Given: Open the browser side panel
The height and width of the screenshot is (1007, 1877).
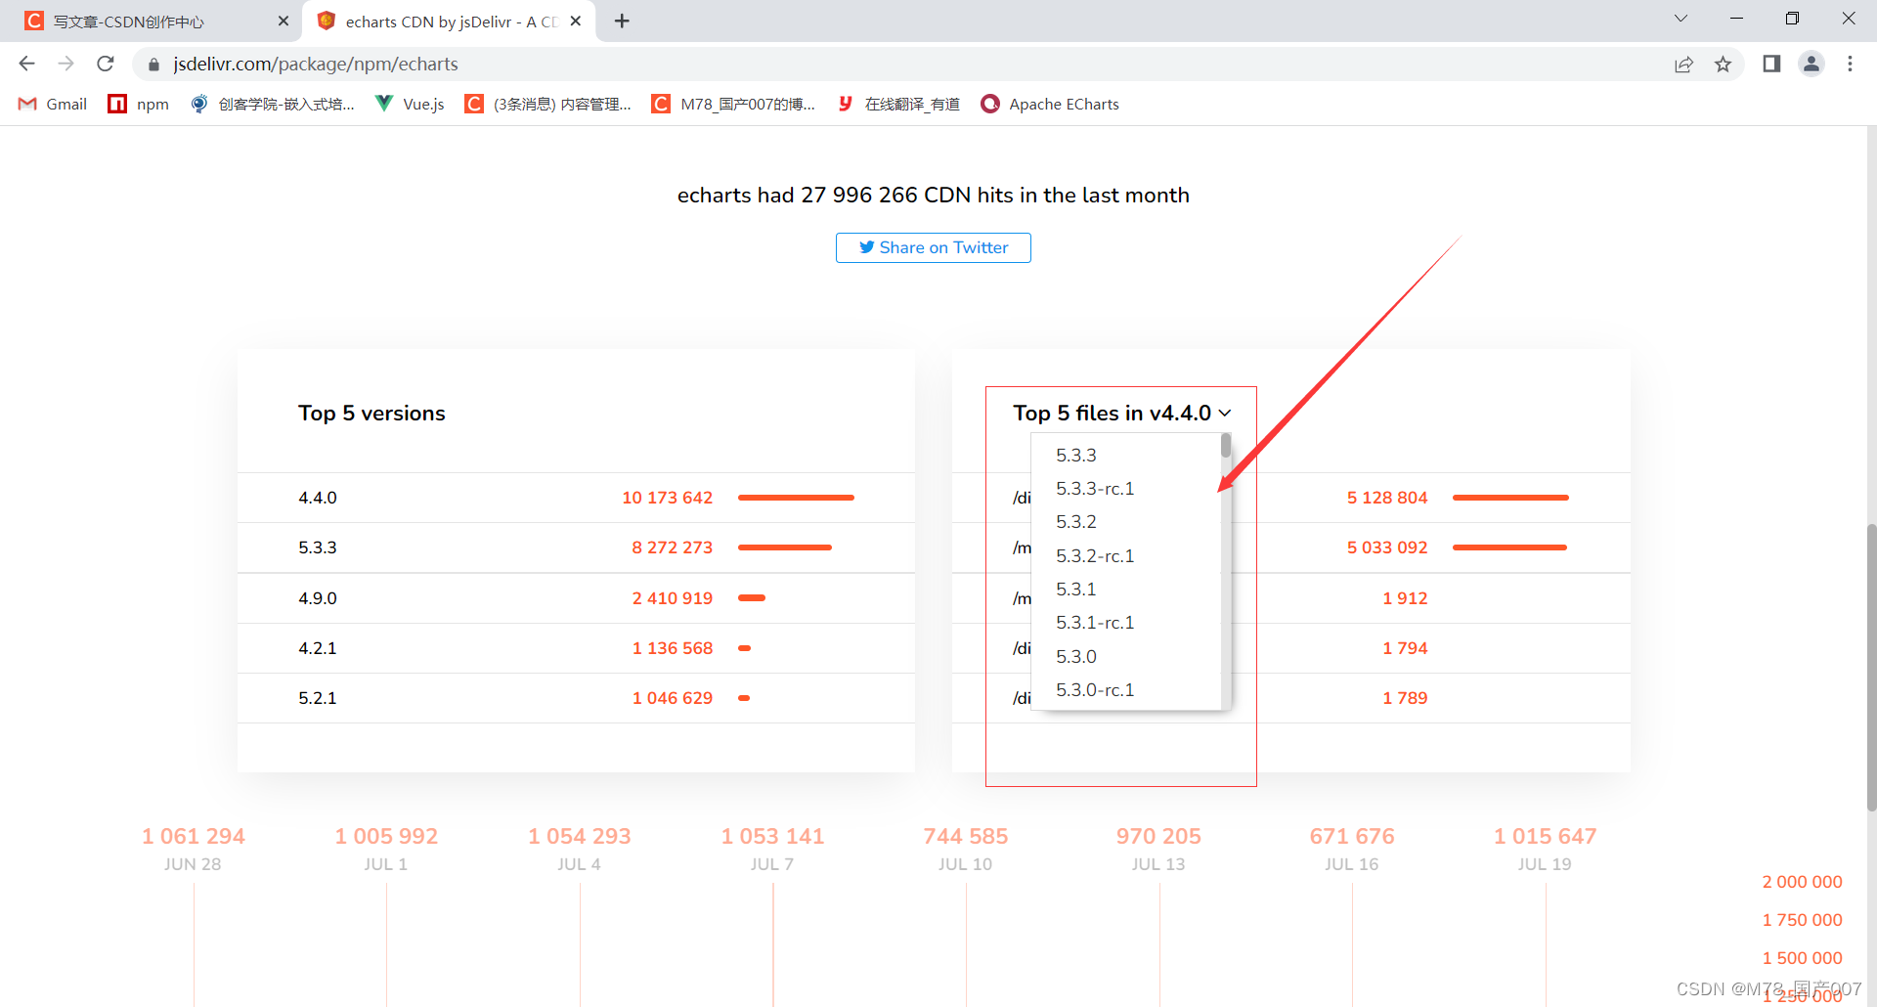Looking at the screenshot, I should point(1771,64).
